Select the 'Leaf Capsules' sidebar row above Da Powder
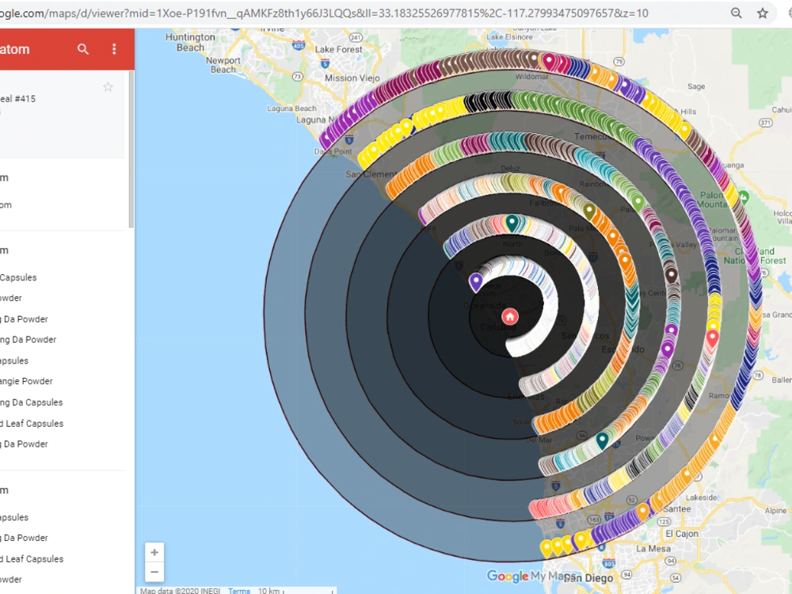 32,423
